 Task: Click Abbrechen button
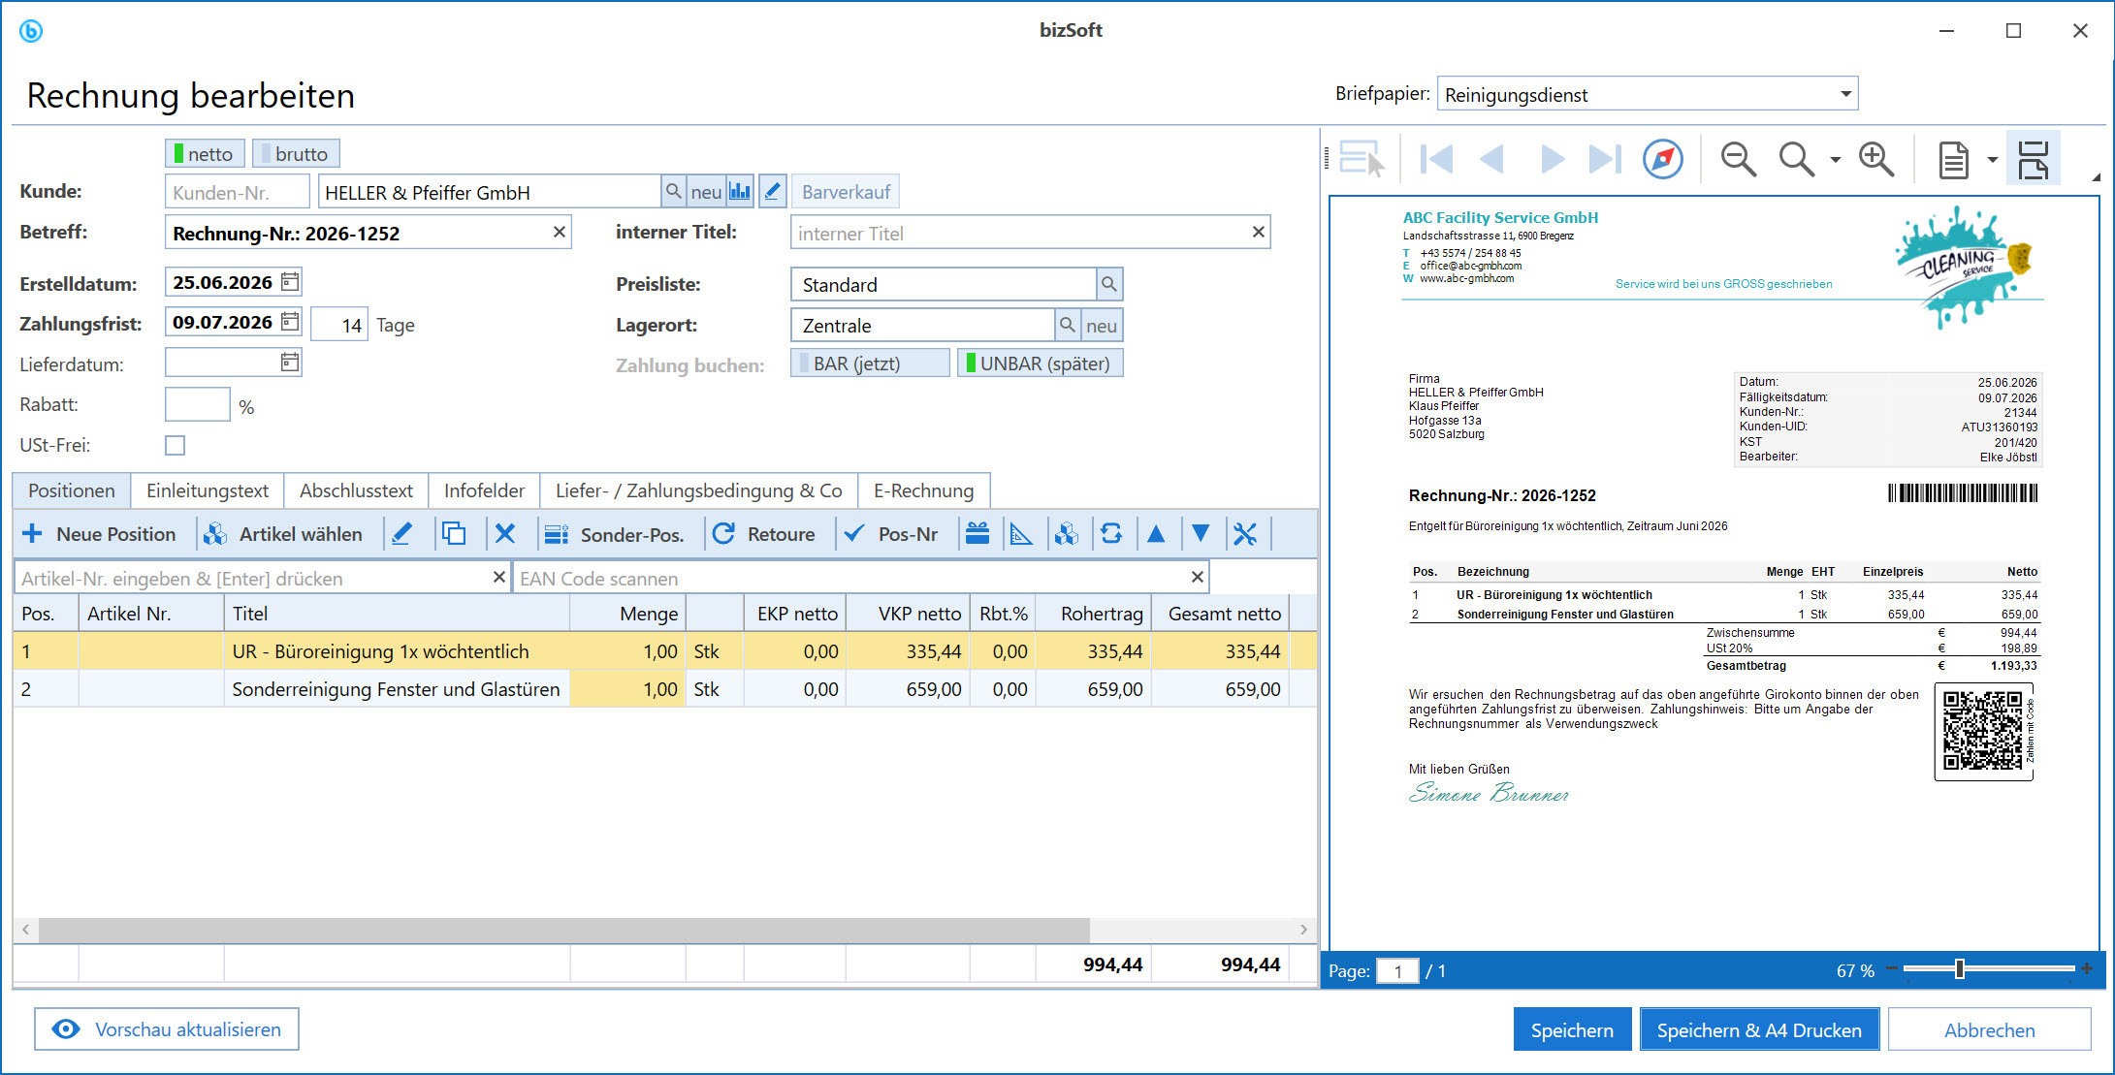tap(1989, 1029)
